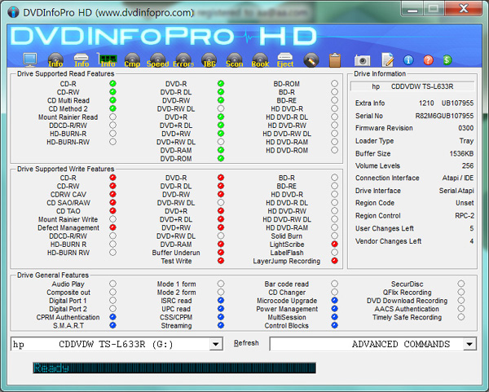Click the 'Vendor Changes Left' label
The height and width of the screenshot is (392, 489).
[x=388, y=241]
